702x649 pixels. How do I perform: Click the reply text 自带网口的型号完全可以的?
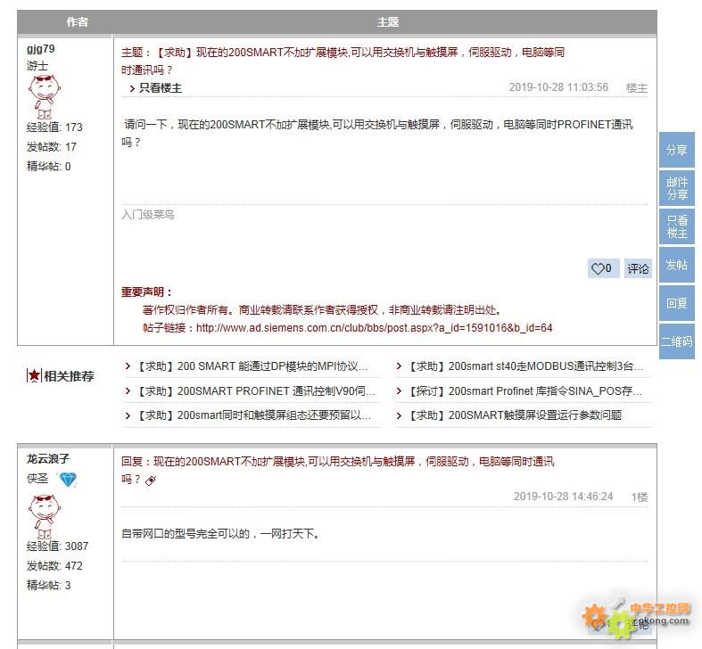[x=186, y=534]
